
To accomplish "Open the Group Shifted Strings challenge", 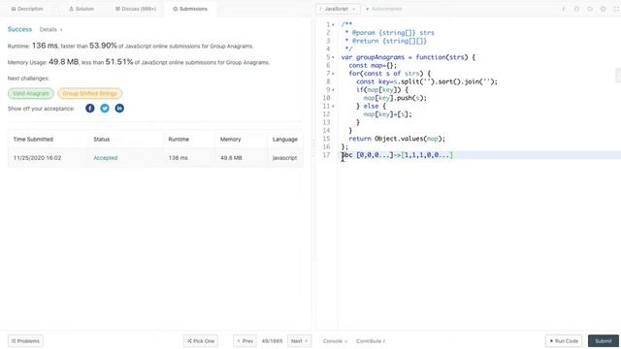I will point(90,93).
